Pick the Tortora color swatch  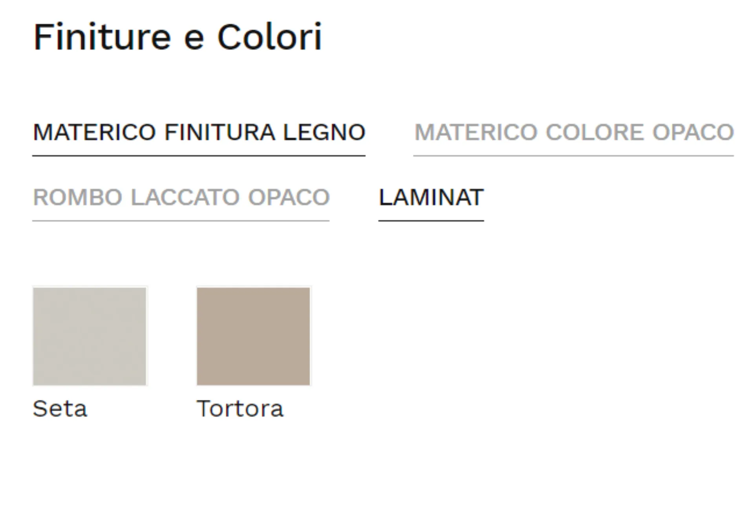click(253, 336)
